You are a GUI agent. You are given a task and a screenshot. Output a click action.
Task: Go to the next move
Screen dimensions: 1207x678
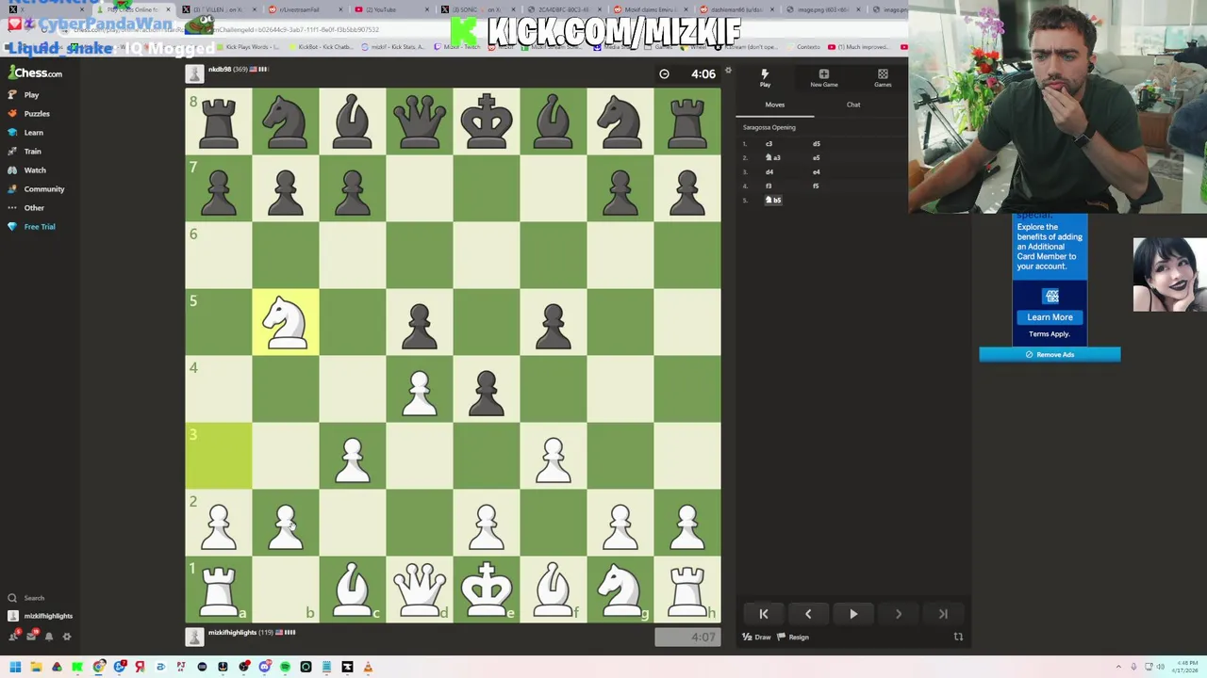point(898,614)
